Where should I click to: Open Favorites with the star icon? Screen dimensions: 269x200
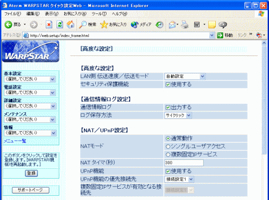(104, 25)
